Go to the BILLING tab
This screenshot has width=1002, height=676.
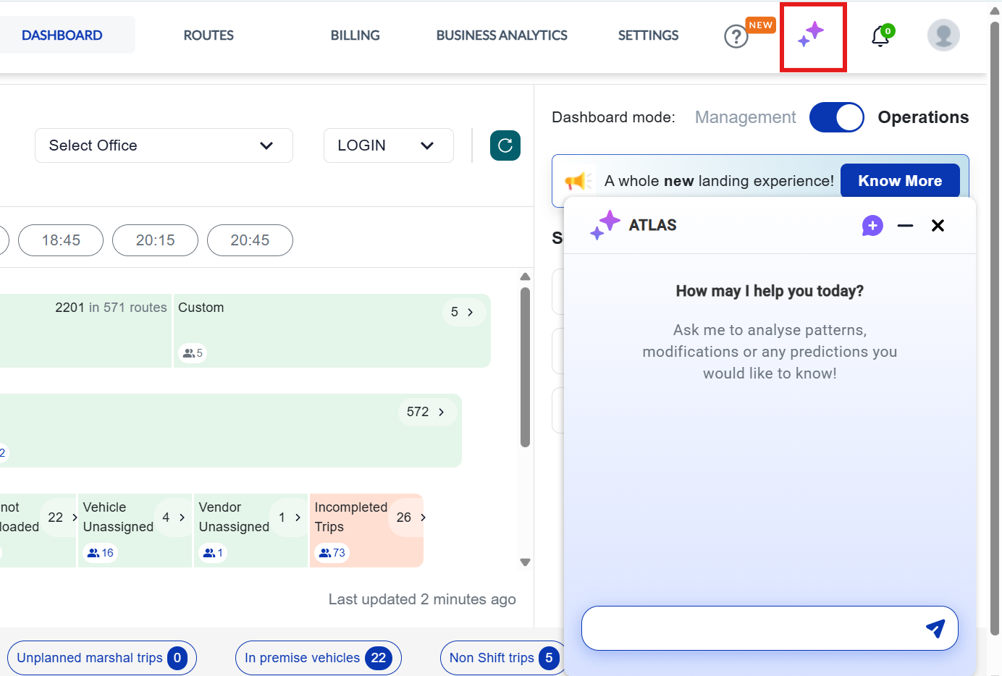(x=355, y=35)
